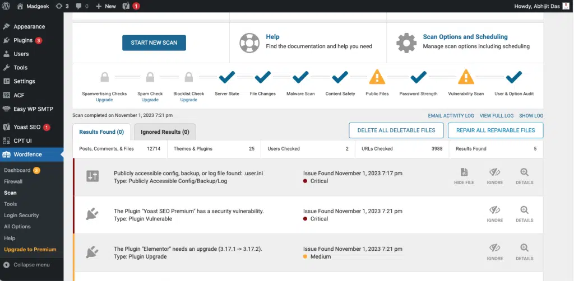Click REPAIR ALL REPAIRABLE FILES button
This screenshot has width=574, height=281.
[496, 130]
